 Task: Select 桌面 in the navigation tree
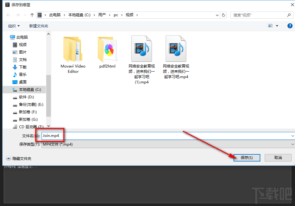tap(20, 82)
